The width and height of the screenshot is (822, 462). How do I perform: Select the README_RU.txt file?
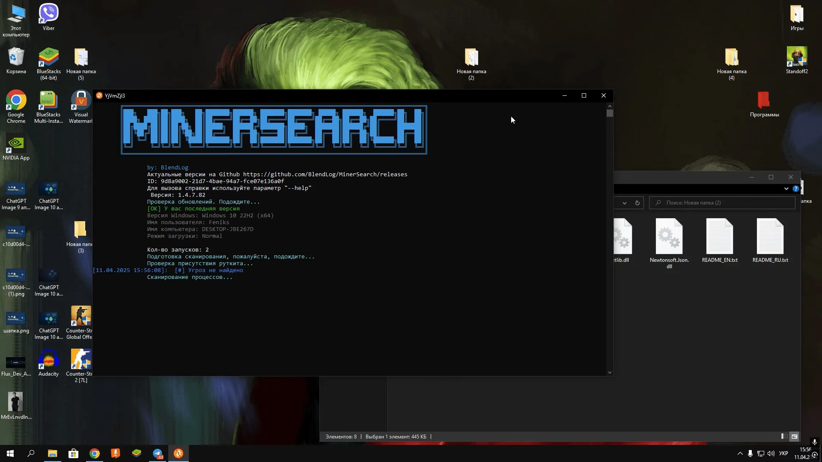(x=770, y=237)
